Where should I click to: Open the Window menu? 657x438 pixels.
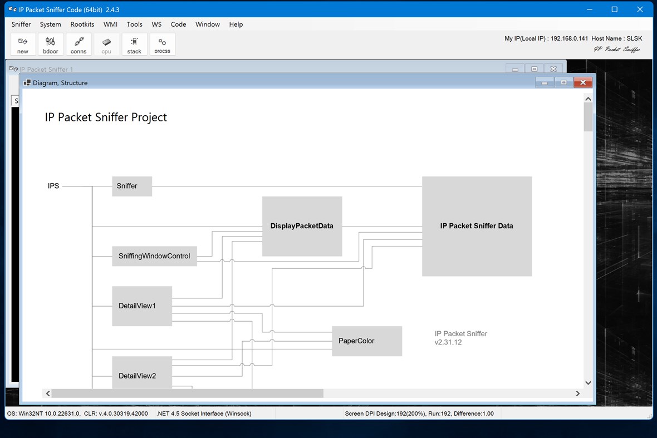coord(208,24)
